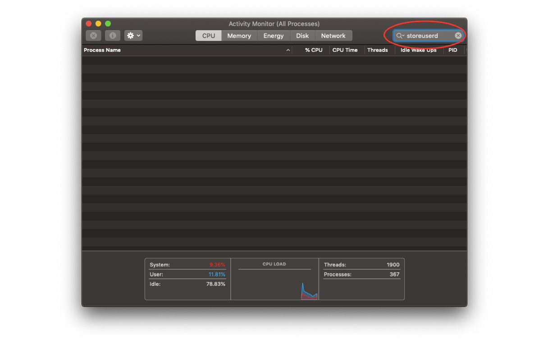Show the Network tab

click(x=333, y=36)
